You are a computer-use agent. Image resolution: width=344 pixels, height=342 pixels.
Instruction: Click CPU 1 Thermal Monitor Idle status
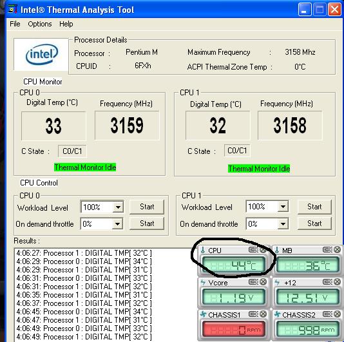[x=259, y=169]
